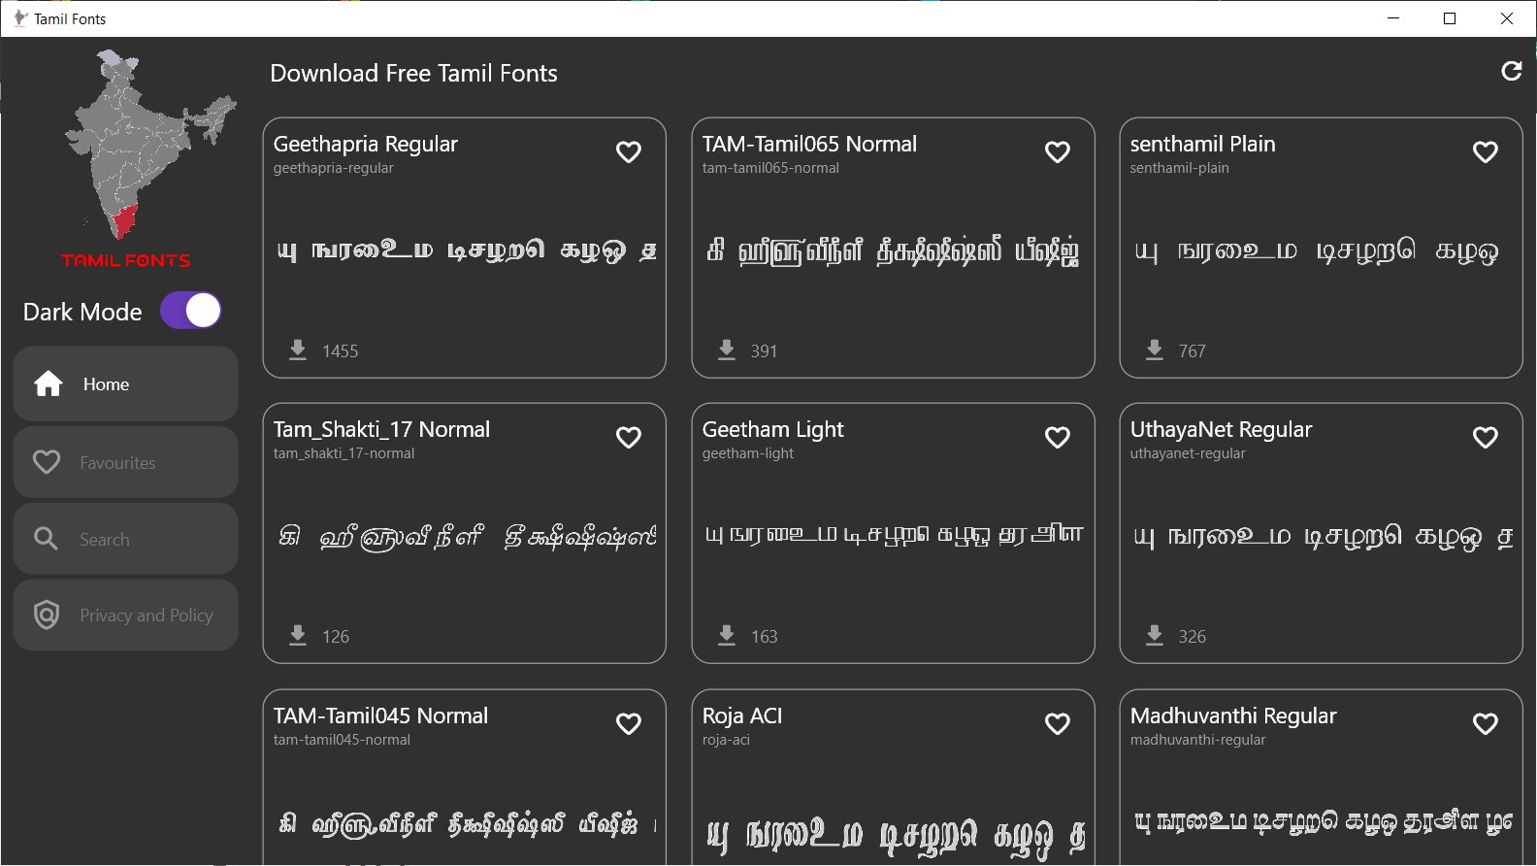The width and height of the screenshot is (1537, 866).
Task: Click the senthamil Plain preview sample
Action: tap(1317, 251)
